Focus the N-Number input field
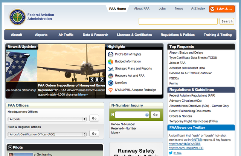241x156 pixels. pyautogui.click(x=132, y=115)
